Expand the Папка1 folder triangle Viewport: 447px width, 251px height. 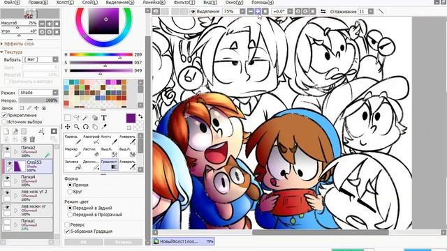(16, 225)
